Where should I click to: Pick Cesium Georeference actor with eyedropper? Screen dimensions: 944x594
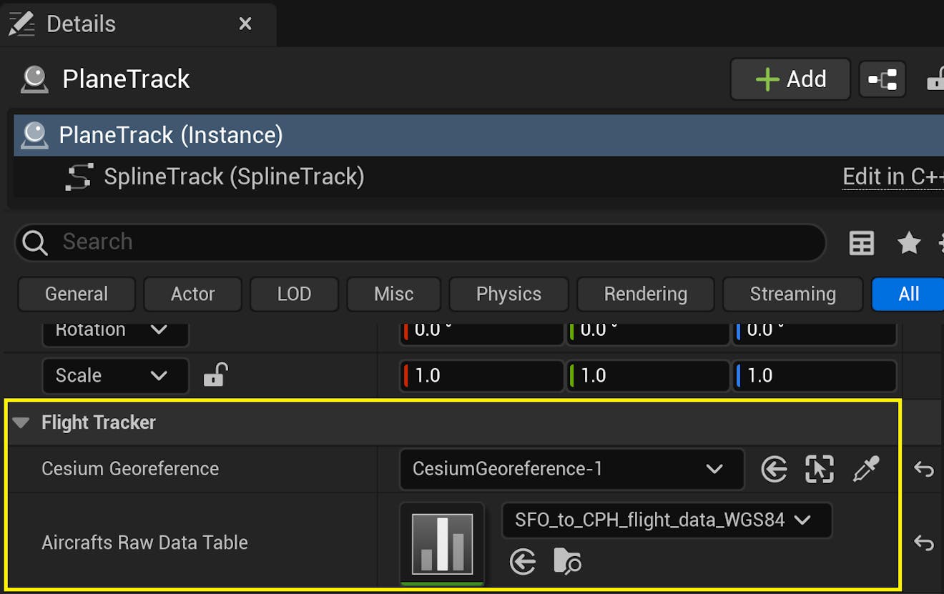pos(865,470)
